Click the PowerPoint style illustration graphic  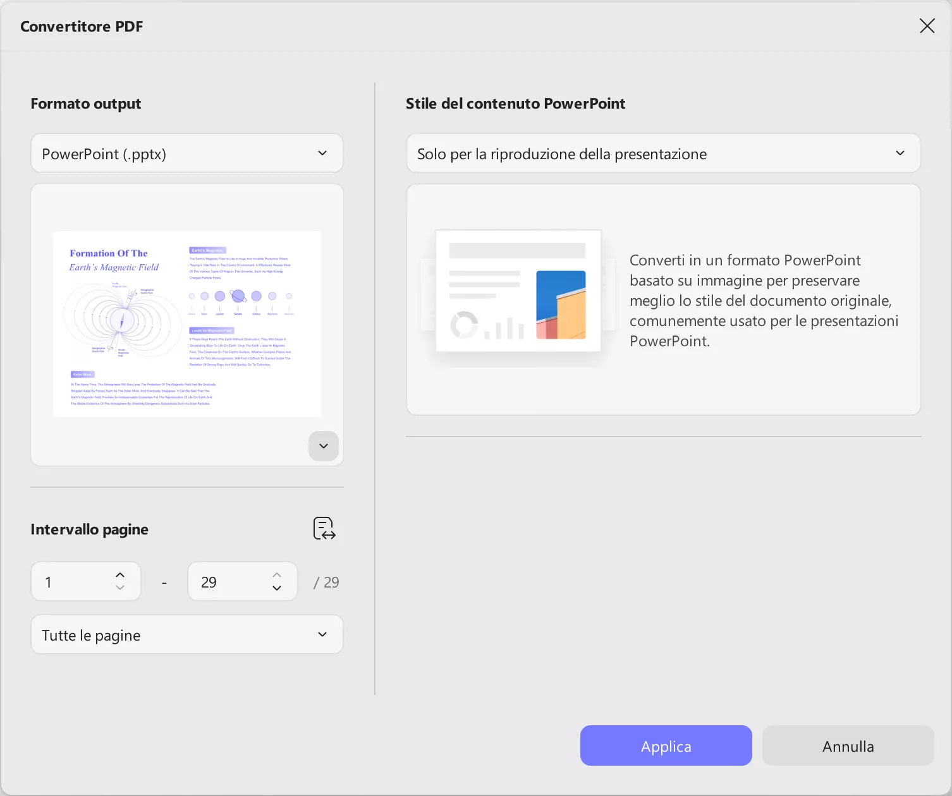518,292
